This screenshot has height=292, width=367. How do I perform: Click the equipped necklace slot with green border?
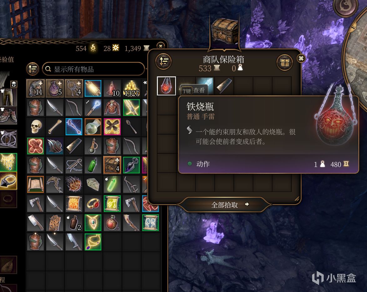[8, 162]
